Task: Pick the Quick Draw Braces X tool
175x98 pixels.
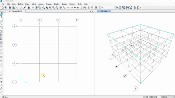Action: tap(1, 31)
